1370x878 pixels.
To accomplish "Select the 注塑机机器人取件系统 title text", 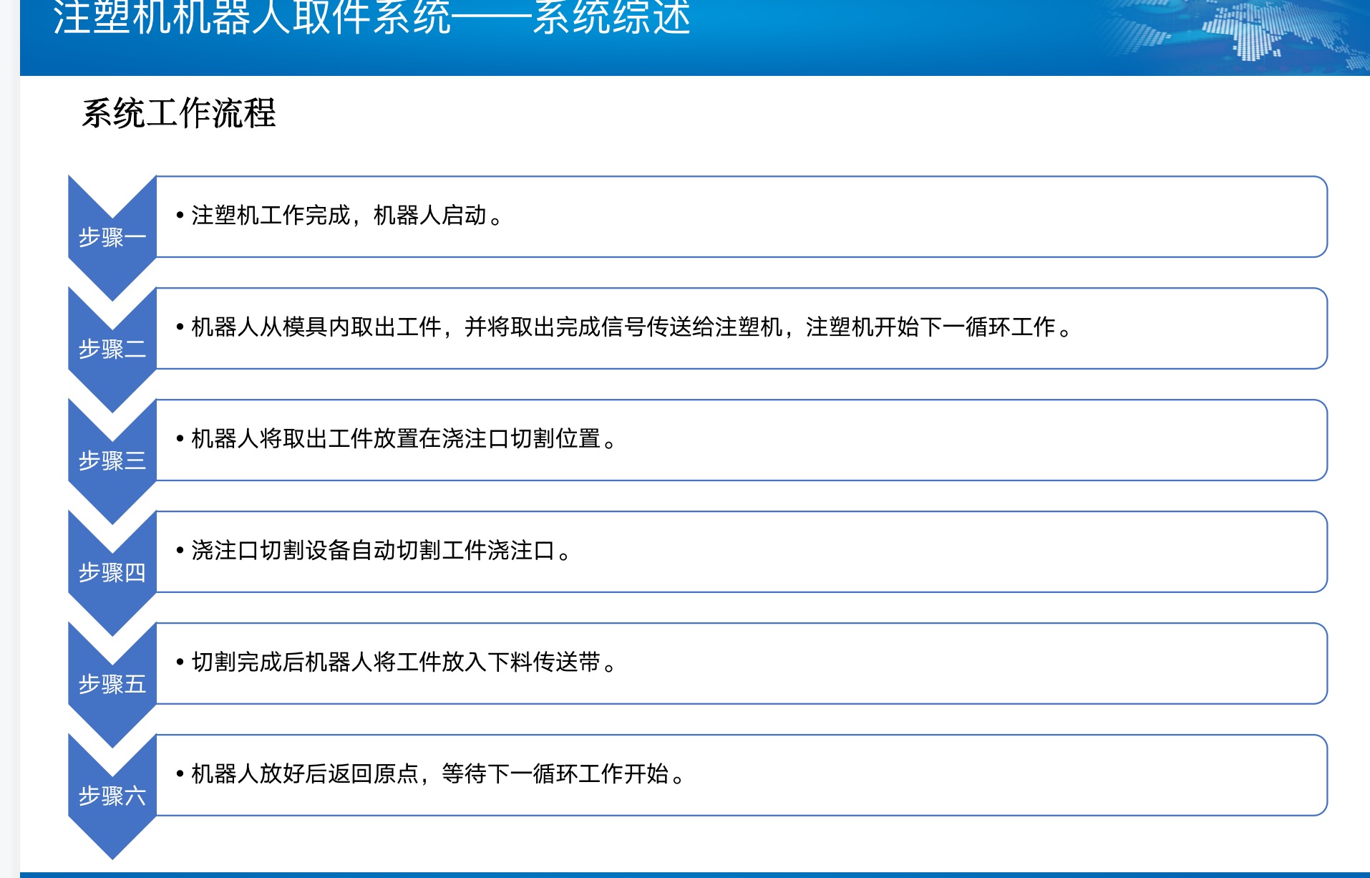I will click(x=251, y=18).
